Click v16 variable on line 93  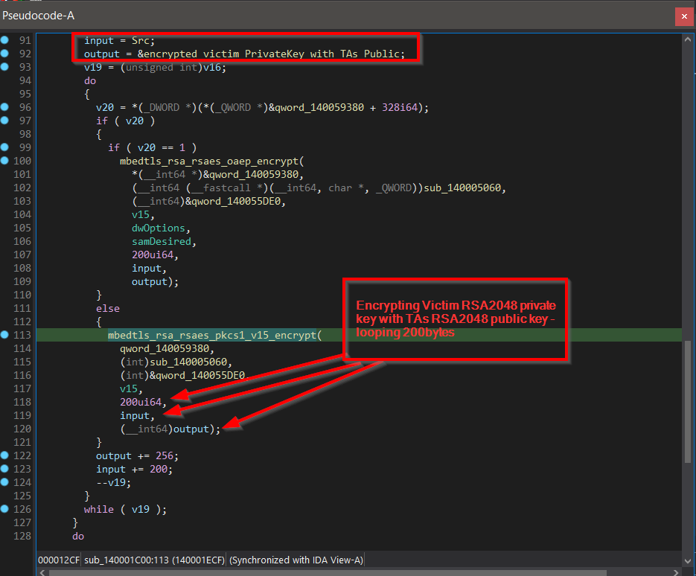click(x=211, y=68)
